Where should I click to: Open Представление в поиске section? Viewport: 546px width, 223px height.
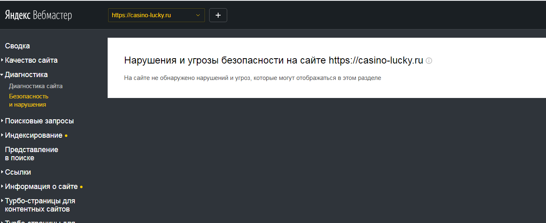[32, 154]
